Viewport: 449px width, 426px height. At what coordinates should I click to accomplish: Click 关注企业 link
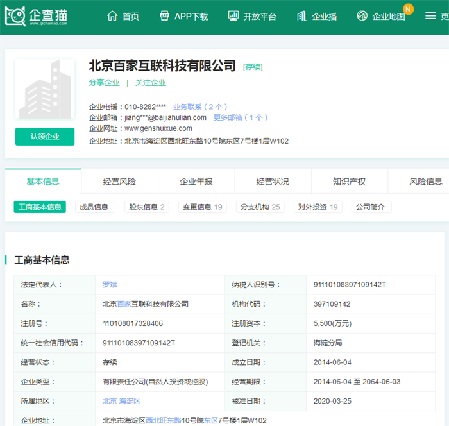[151, 83]
